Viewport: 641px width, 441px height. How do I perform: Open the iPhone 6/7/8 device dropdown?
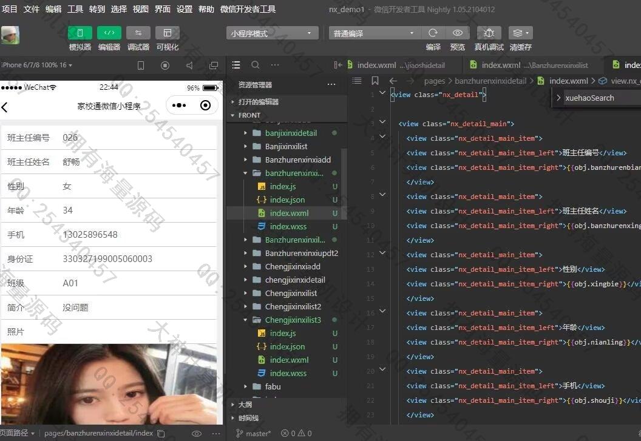pyautogui.click(x=37, y=65)
